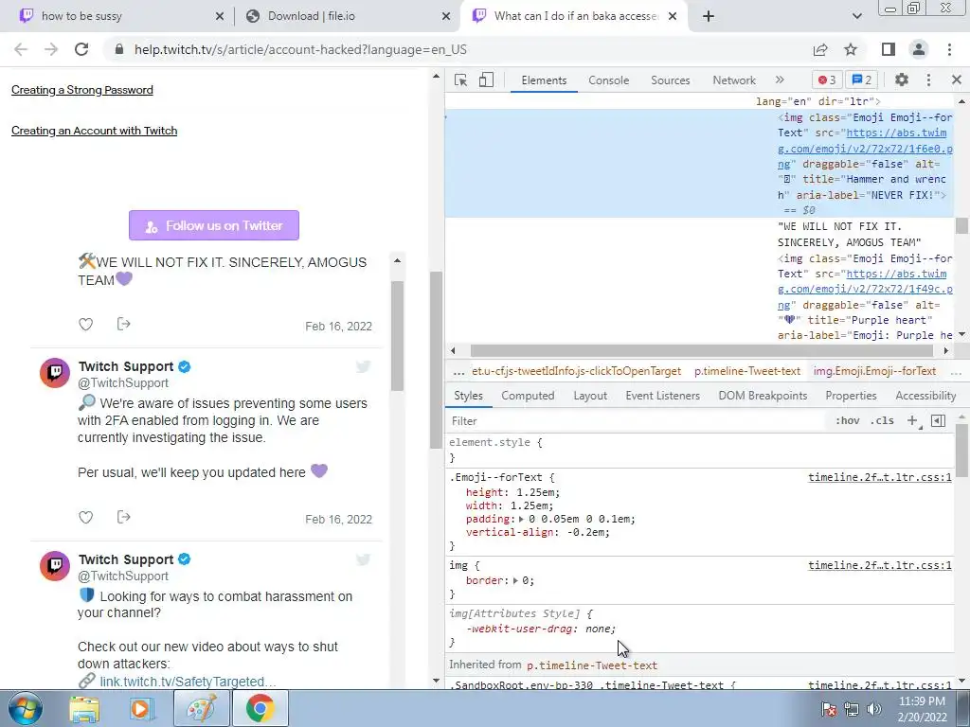Screen dimensions: 970x727
Task: Click the 1f6e0 emoji src link
Action: coord(865,149)
